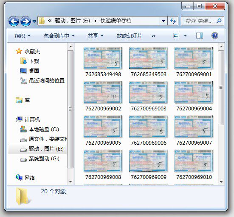Open the address bar history dropdown arrow
The width and height of the screenshot is (234, 217).
pos(163,21)
